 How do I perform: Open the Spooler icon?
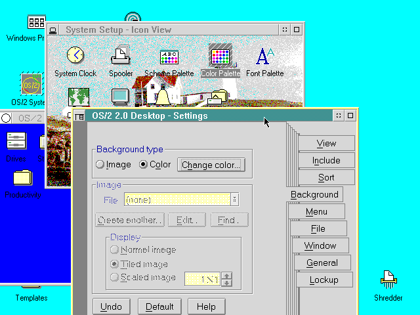pyautogui.click(x=121, y=55)
